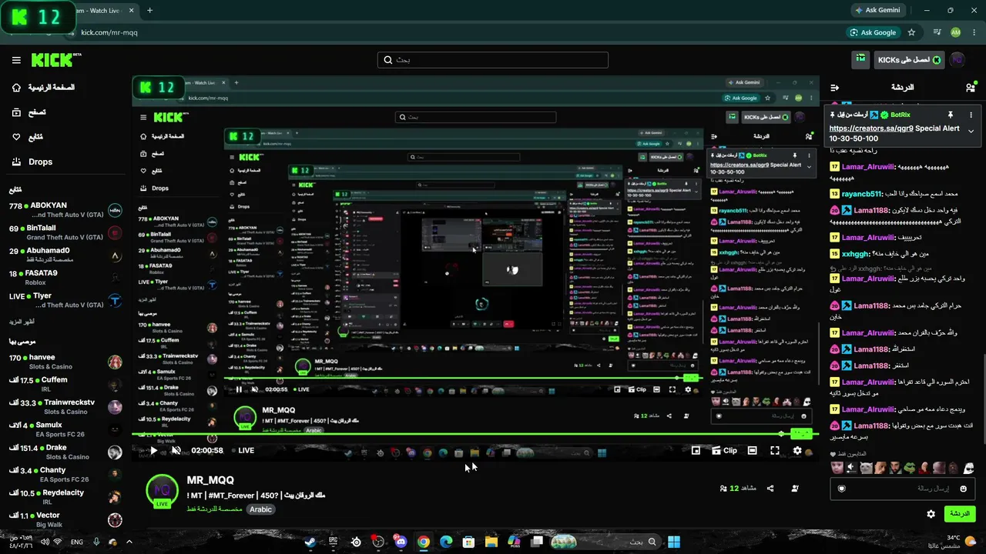Image resolution: width=986 pixels, height=554 pixels.
Task: Open Discord from the taskbar
Action: click(401, 542)
